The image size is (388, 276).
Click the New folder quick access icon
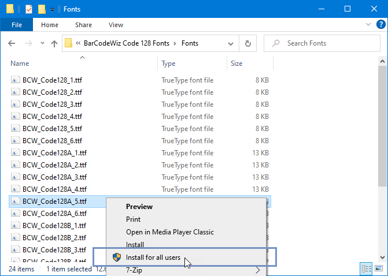coord(42,9)
